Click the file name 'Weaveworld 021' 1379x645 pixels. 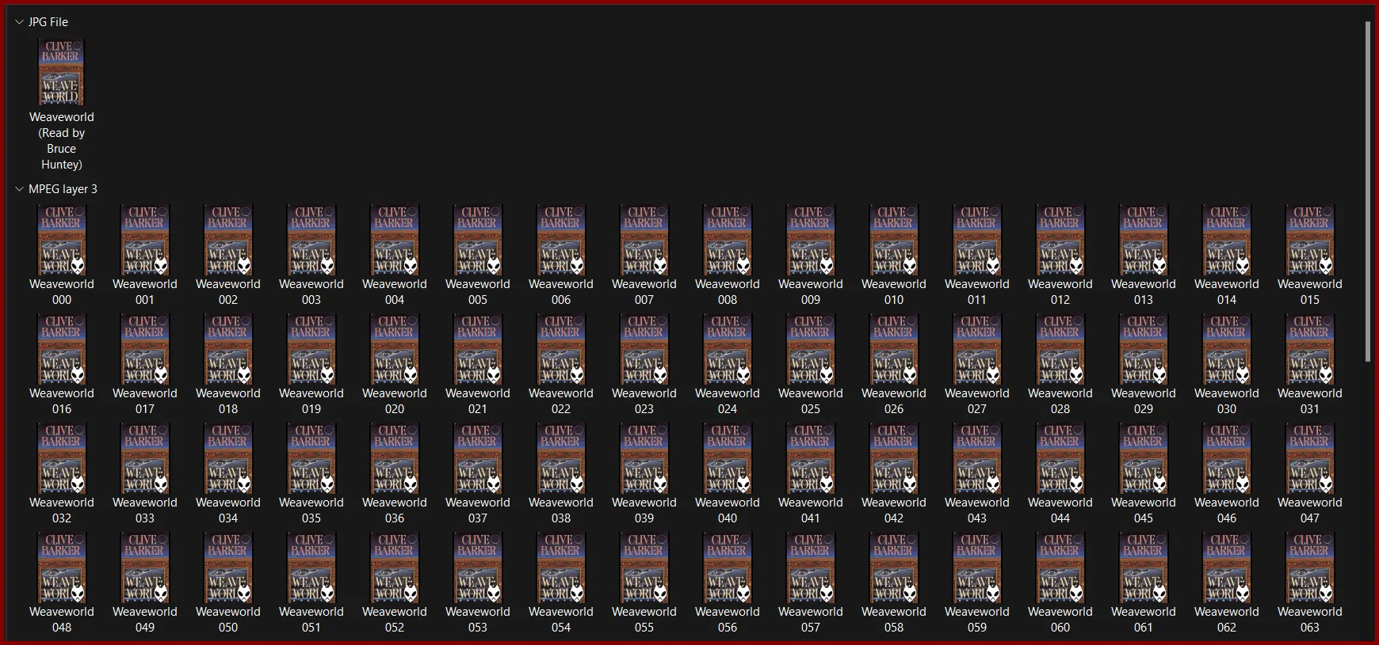click(x=478, y=401)
